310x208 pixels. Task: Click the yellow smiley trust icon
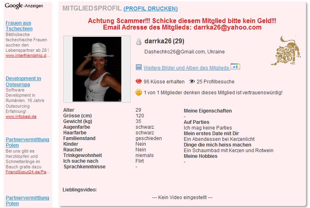point(139,92)
